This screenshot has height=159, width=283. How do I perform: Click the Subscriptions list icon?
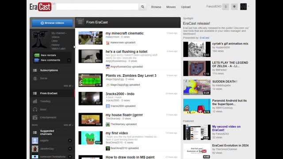point(35,70)
